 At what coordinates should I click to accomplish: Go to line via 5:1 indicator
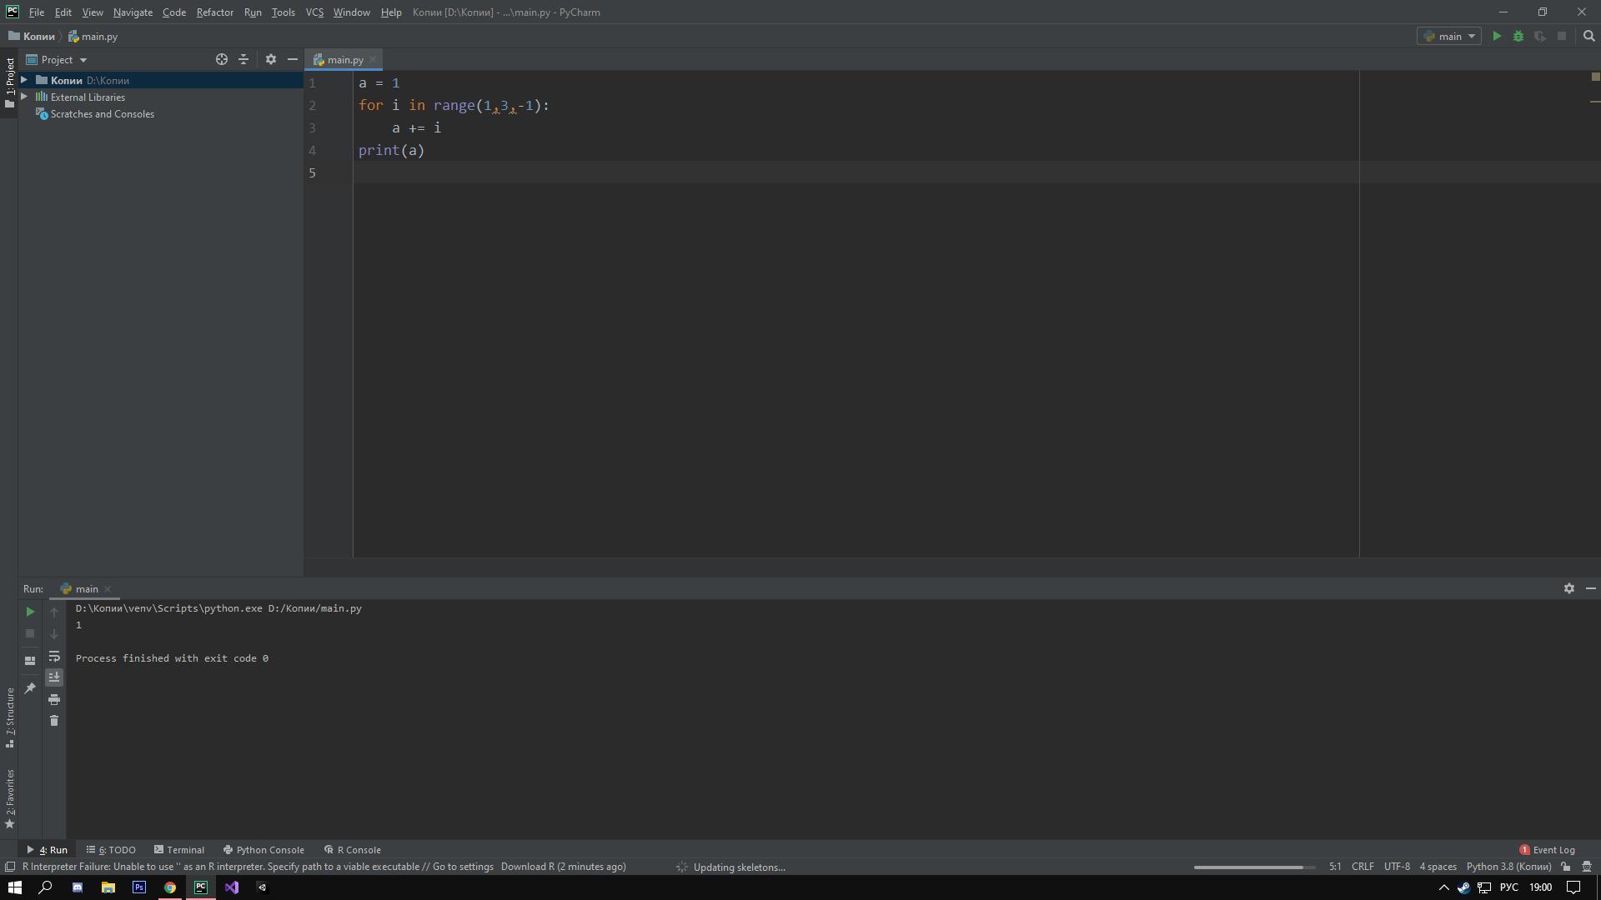[1335, 867]
